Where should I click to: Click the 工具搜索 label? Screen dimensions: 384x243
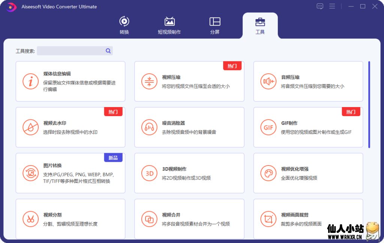[x=25, y=51]
